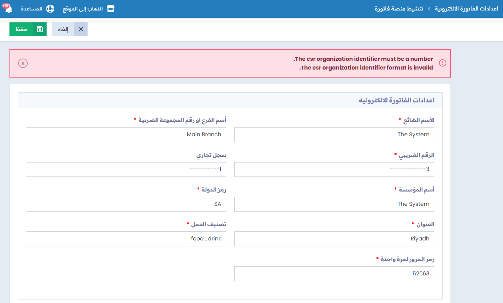Screen dimensions: 503x303
Task: Click the country code field containing SA
Action: (126, 204)
